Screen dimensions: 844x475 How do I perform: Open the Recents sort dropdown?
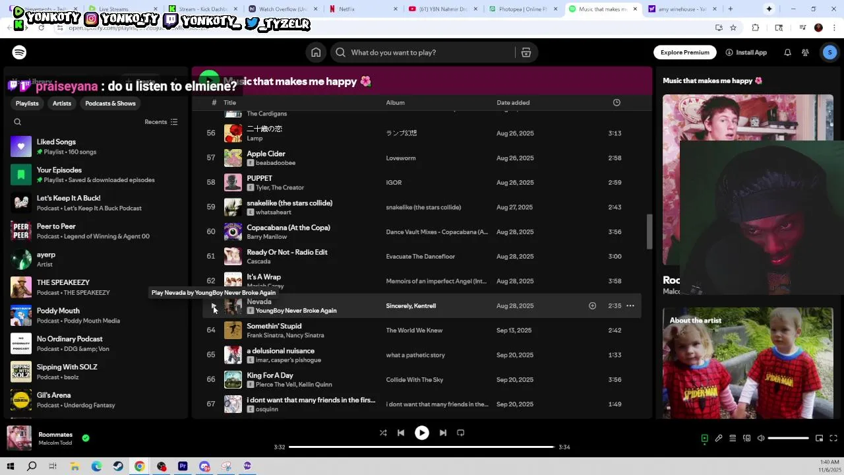(161, 122)
